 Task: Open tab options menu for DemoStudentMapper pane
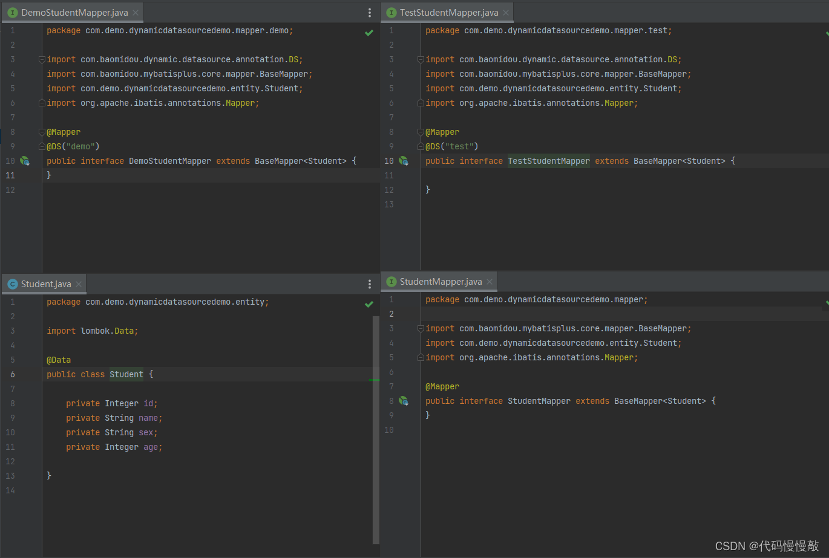(370, 13)
